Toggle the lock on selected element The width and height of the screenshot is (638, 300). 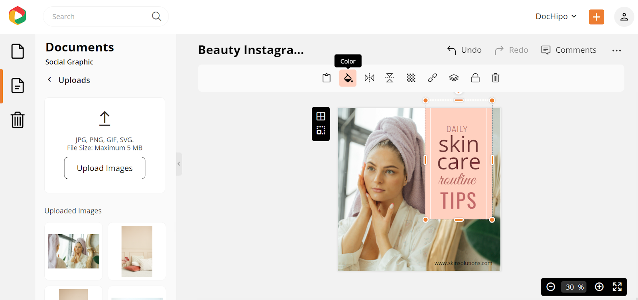[475, 78]
